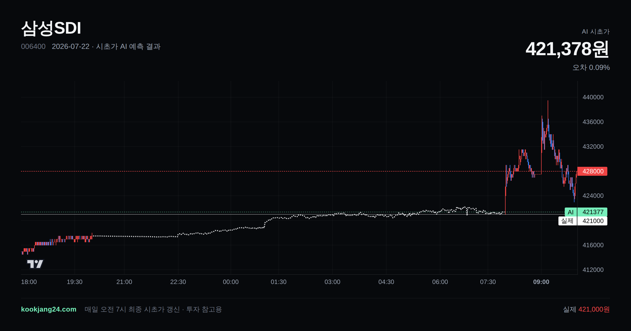This screenshot has width=631, height=331.
Task: Click the 421377 AI price value
Action: [592, 212]
